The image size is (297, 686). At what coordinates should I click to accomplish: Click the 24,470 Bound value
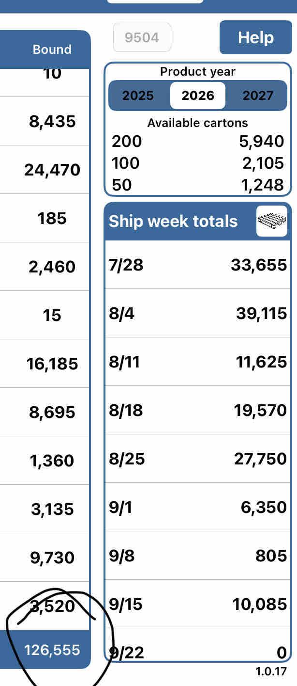coord(52,170)
